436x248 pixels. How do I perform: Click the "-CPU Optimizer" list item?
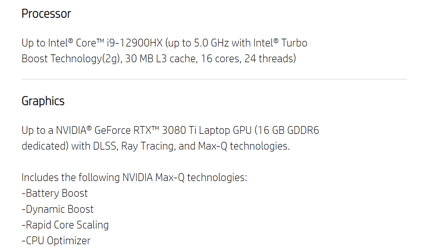click(56, 241)
